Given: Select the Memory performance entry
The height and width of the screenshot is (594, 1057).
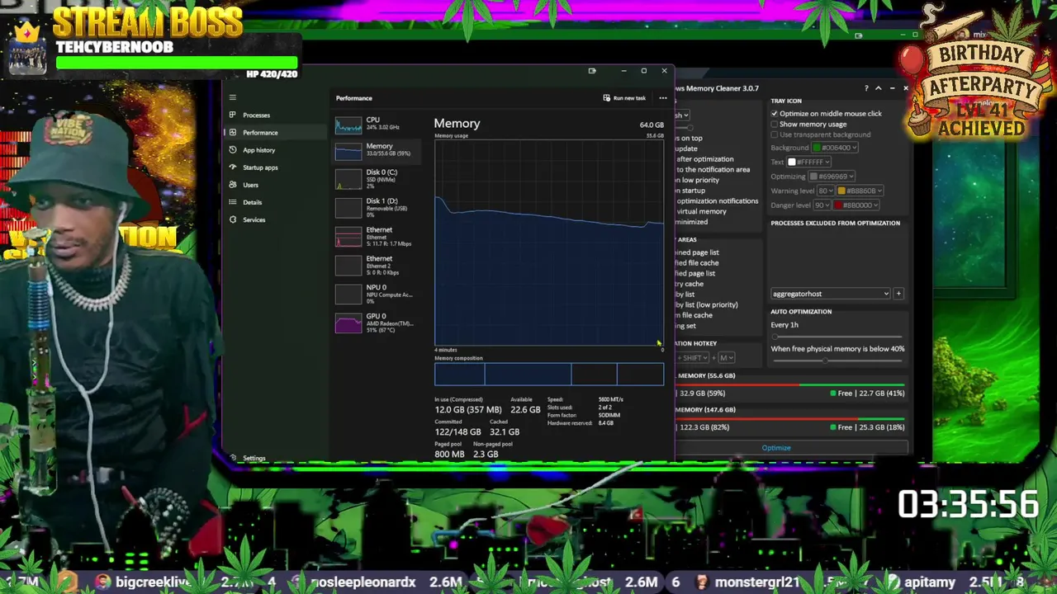Looking at the screenshot, I should pyautogui.click(x=377, y=150).
